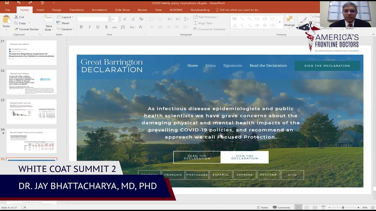Click the Redo arrow icon
The width and height of the screenshot is (376, 211).
click(x=30, y=3)
